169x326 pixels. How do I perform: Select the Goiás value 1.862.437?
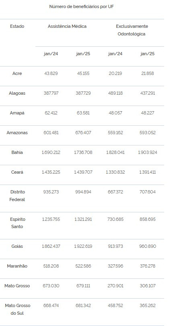(51, 247)
